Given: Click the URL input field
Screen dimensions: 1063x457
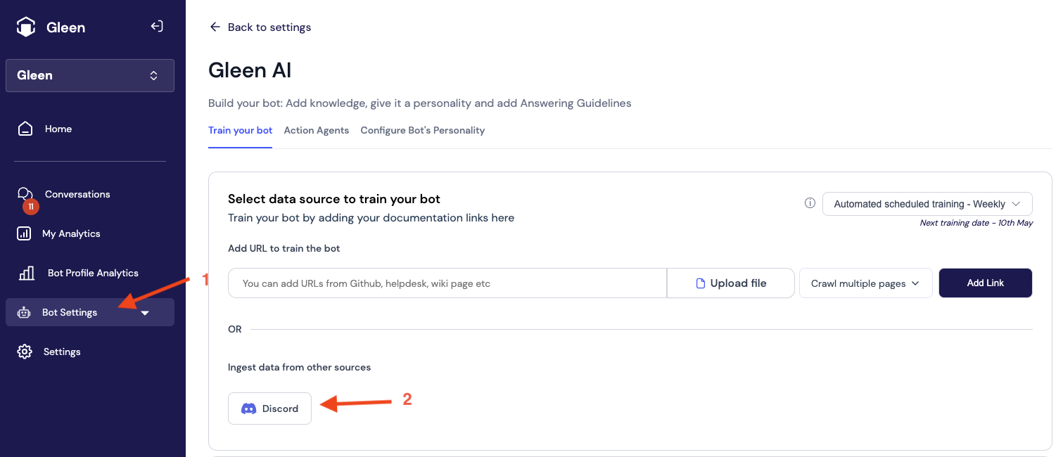Looking at the screenshot, I should tap(447, 283).
